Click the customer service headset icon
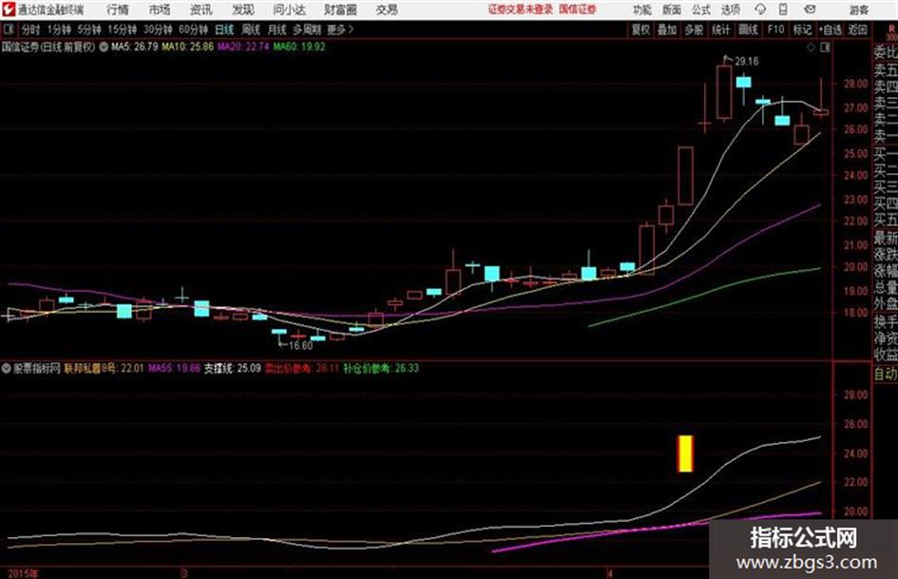This screenshot has height=579, width=898. (760, 10)
